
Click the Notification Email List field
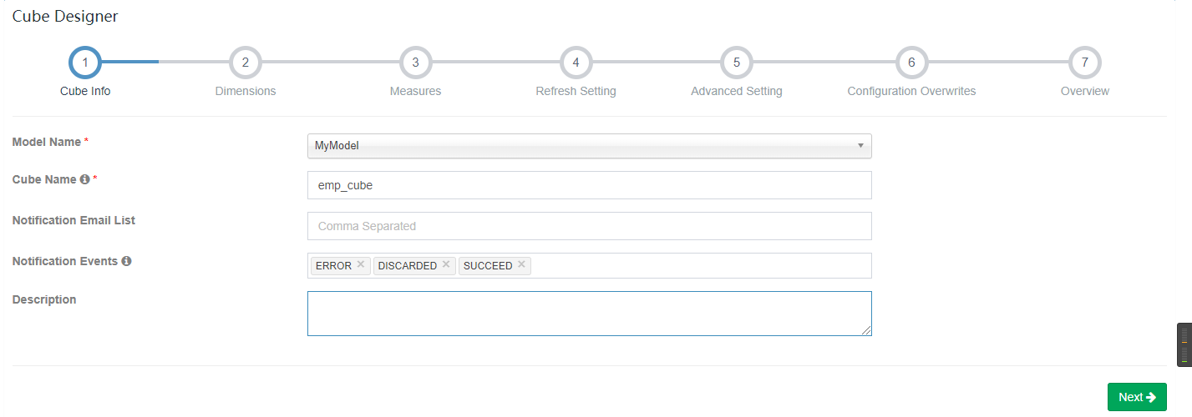(589, 226)
